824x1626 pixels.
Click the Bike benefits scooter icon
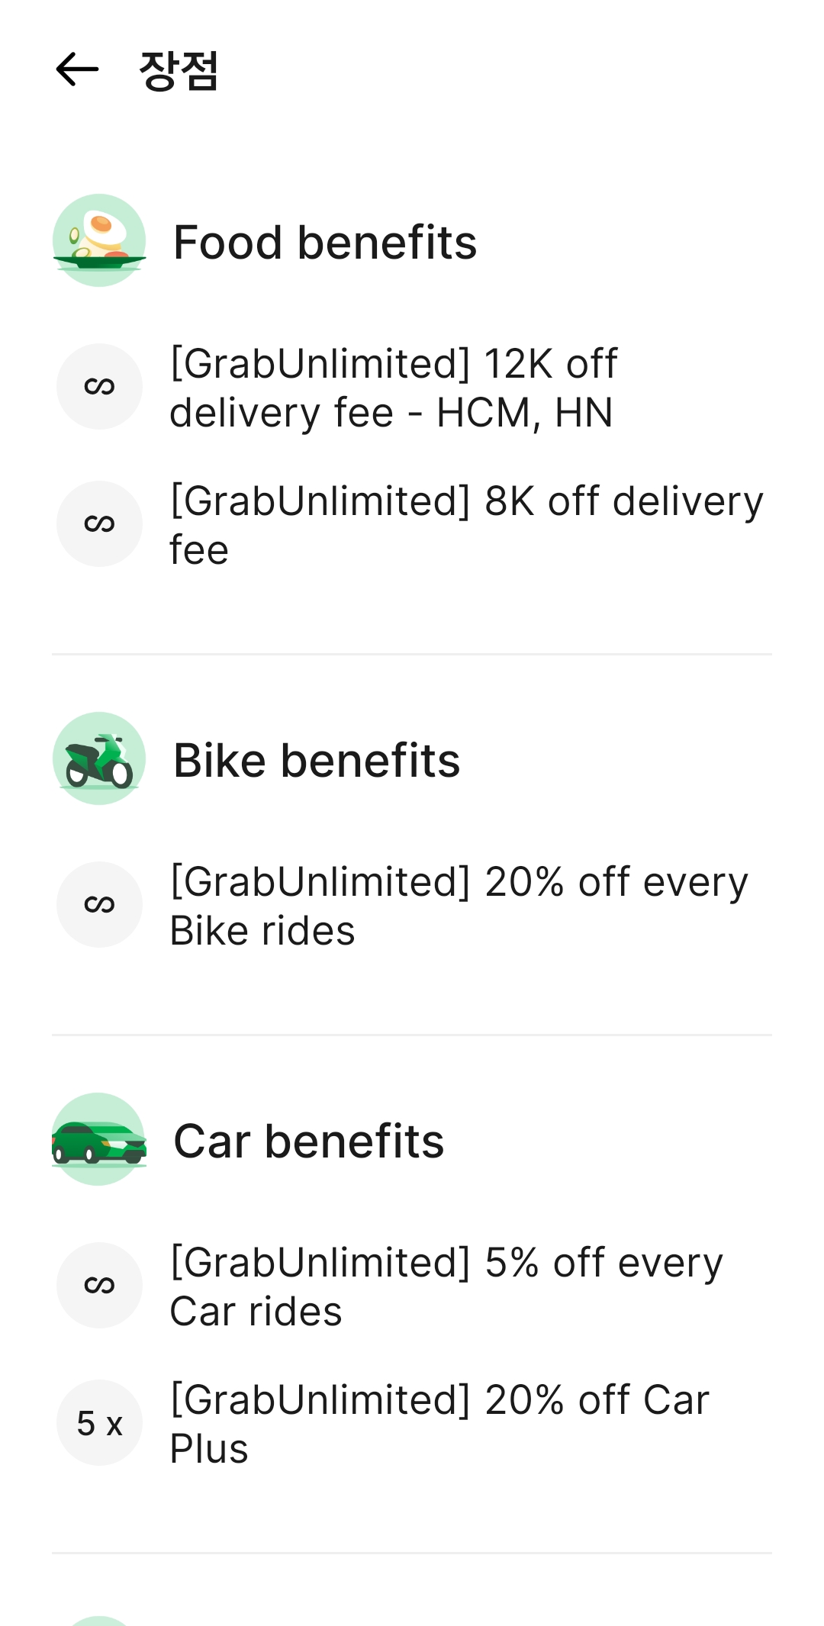(99, 758)
